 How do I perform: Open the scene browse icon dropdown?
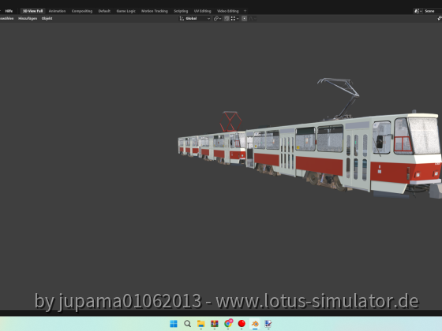418,11
